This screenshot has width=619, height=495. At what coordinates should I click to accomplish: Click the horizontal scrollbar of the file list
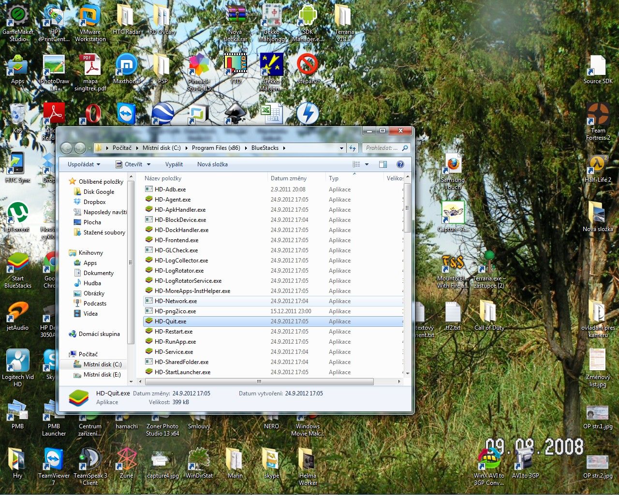[259, 381]
